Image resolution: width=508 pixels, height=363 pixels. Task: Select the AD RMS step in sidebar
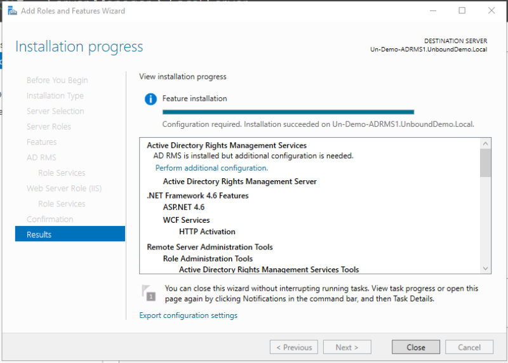point(41,157)
